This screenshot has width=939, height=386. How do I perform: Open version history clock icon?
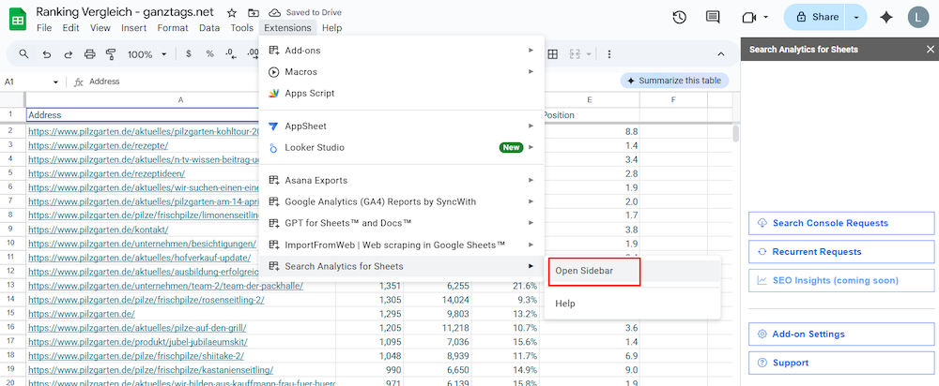679,17
